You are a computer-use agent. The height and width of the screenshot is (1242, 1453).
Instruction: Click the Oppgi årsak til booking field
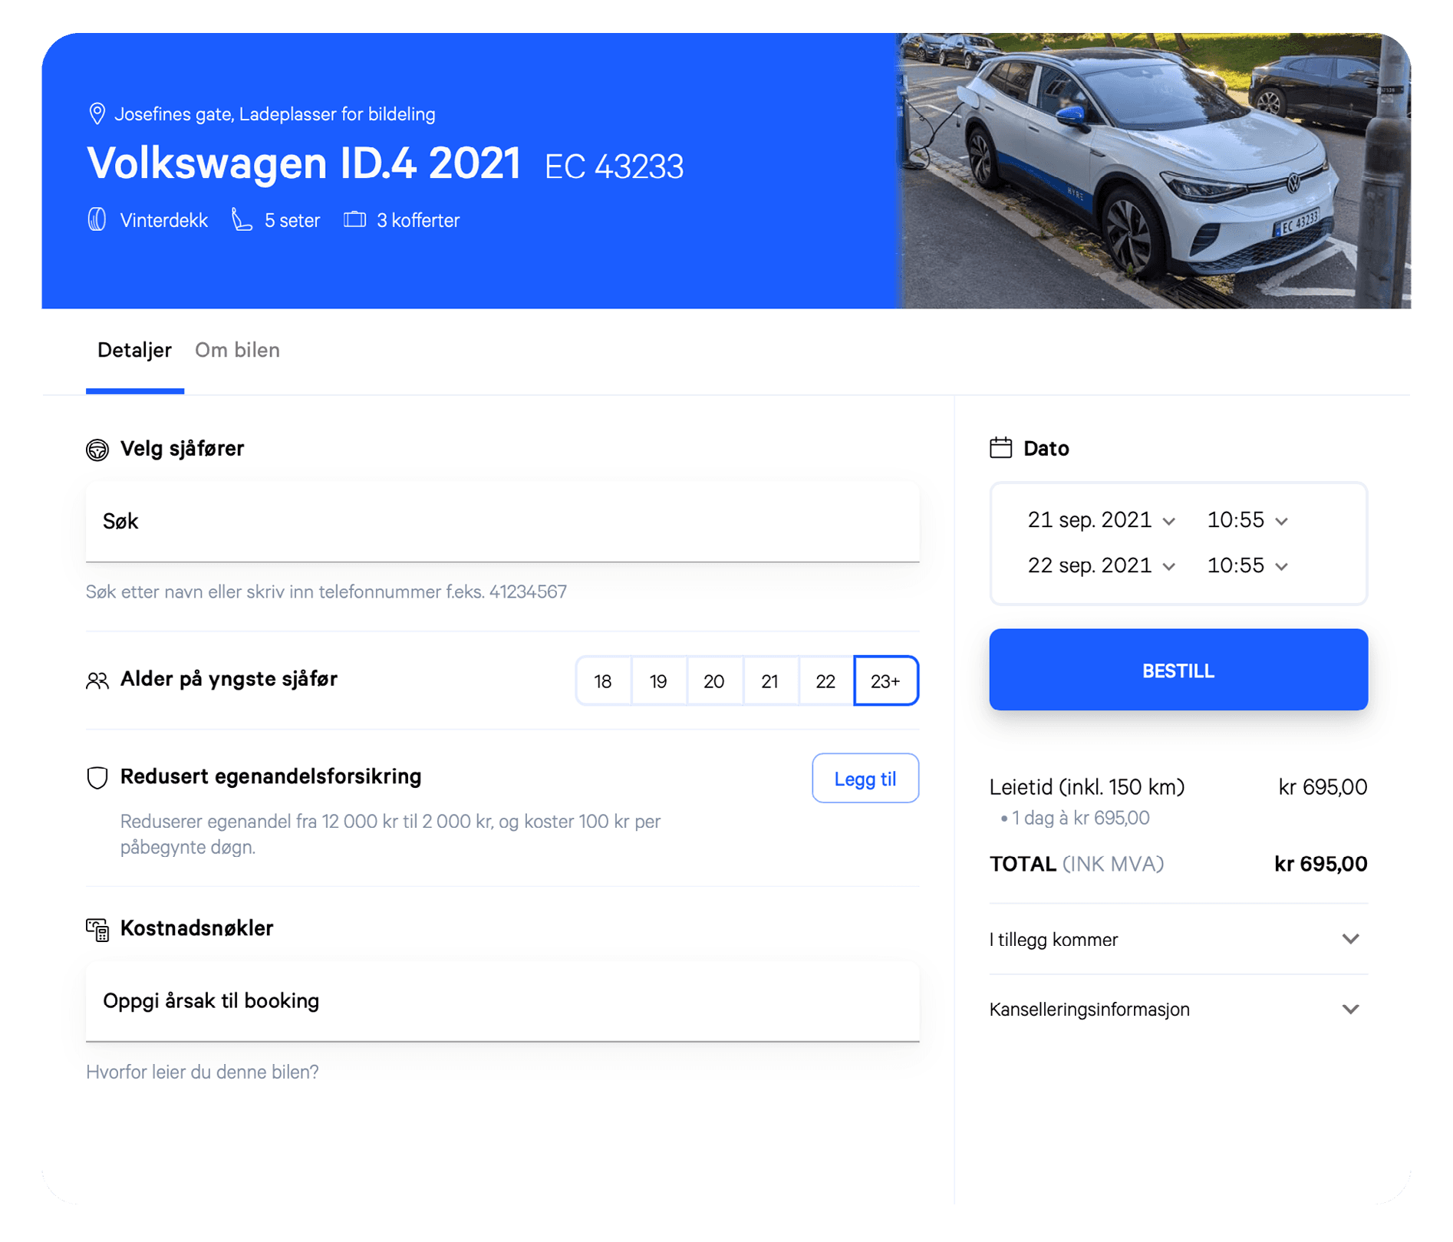[502, 1001]
